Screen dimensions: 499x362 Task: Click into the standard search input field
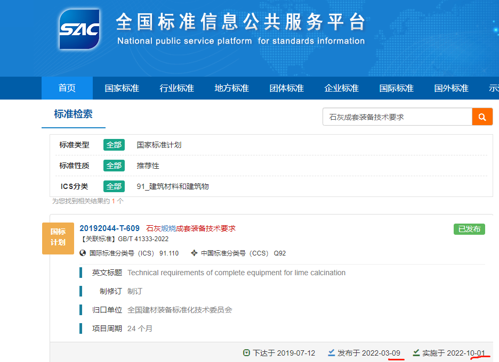point(397,117)
